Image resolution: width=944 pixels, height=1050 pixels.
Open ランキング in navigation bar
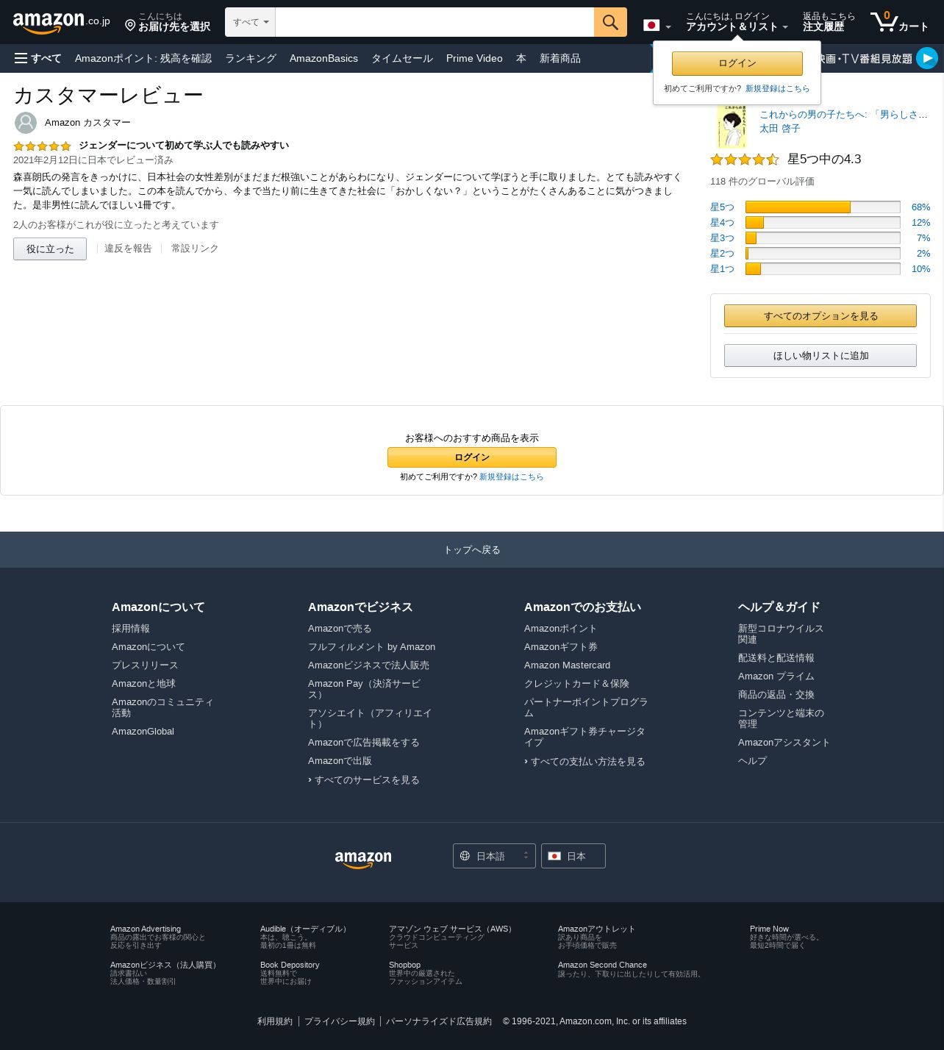251,58
